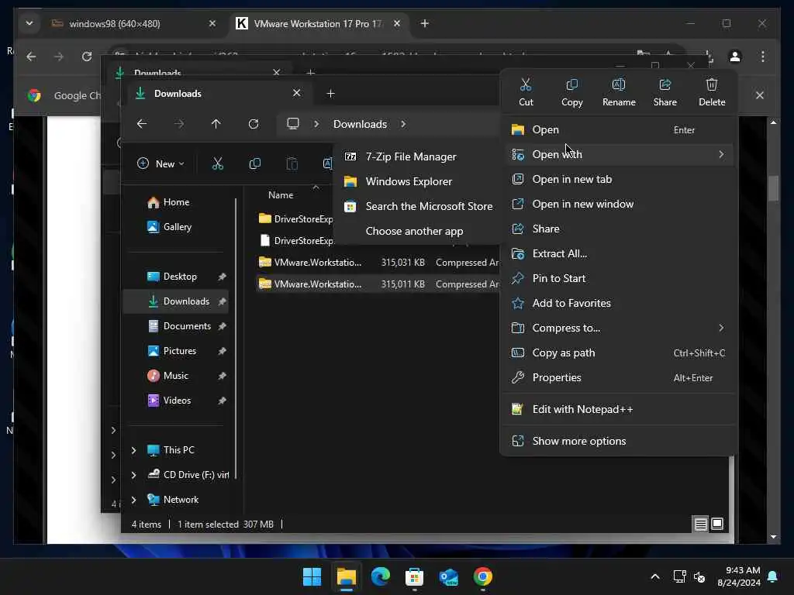Show hidden system tray icons chevron

(x=654, y=576)
